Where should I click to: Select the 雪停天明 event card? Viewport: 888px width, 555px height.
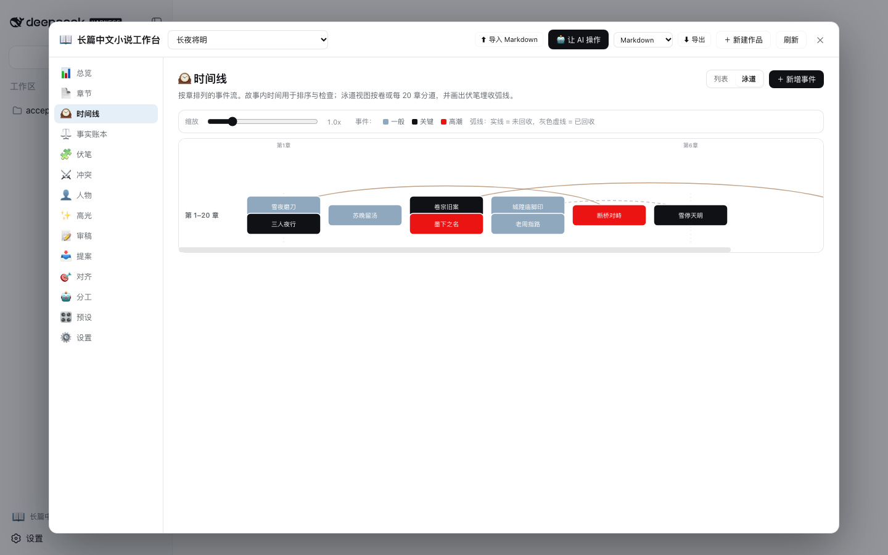tap(691, 215)
